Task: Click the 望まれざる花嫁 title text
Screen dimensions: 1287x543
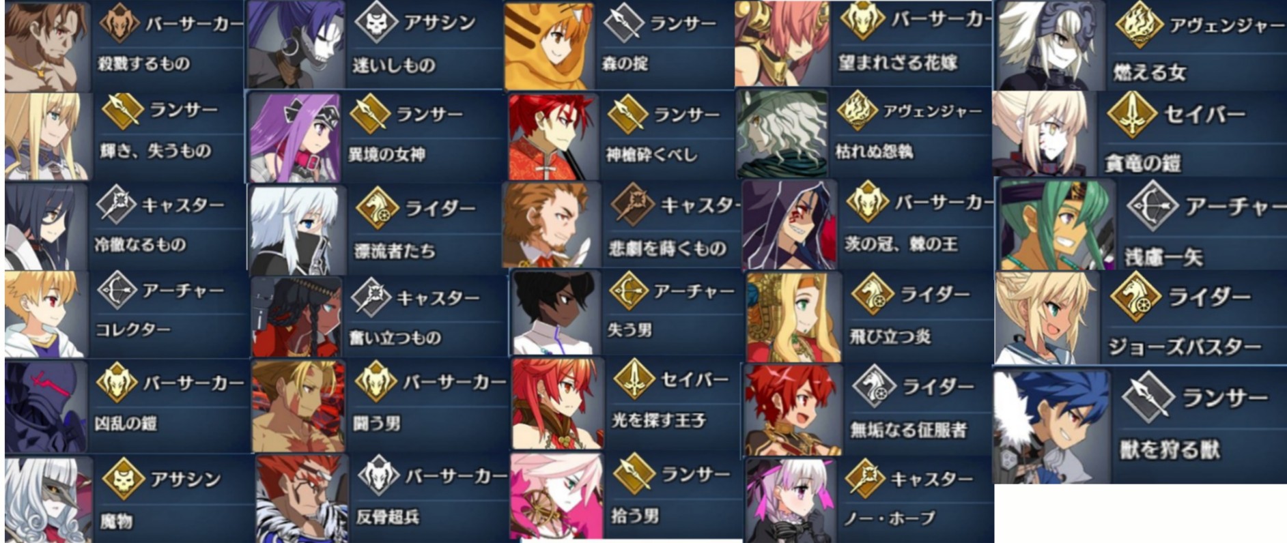Action: coord(898,63)
